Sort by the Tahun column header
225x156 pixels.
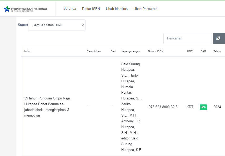217,51
